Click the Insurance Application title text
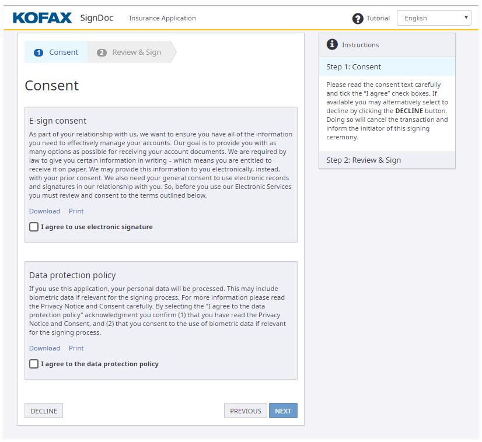Viewport: 482px width, 442px height. (162, 18)
